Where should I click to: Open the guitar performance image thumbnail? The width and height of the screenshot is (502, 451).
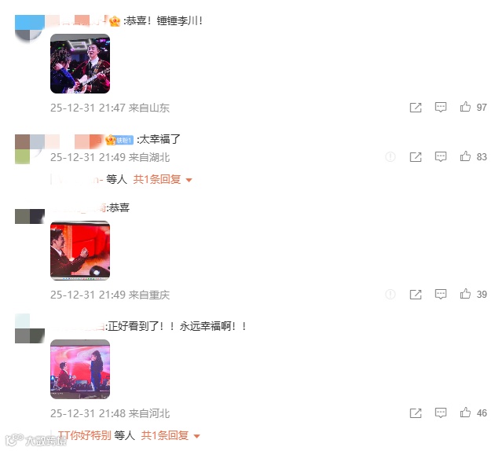[x=80, y=64]
